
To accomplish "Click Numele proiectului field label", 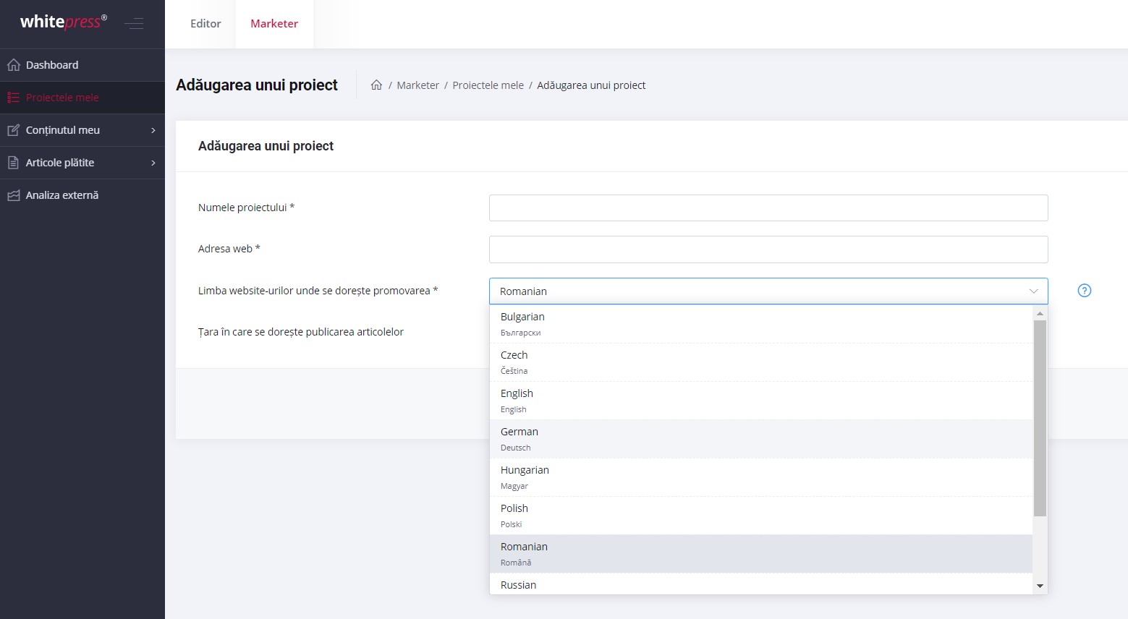I will click(x=246, y=208).
